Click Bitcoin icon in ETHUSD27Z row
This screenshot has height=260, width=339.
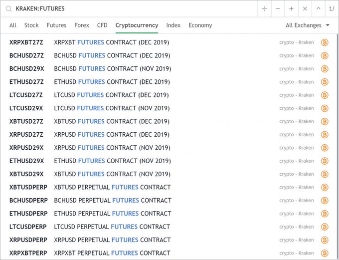pos(325,82)
